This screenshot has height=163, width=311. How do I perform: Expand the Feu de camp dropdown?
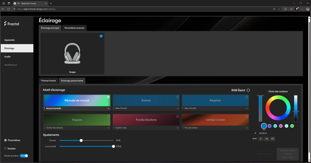click(x=247, y=128)
